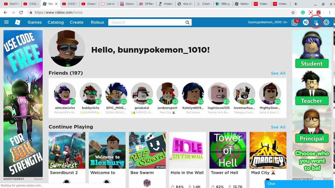Click almcdanielss in-game status icon

point(73,102)
